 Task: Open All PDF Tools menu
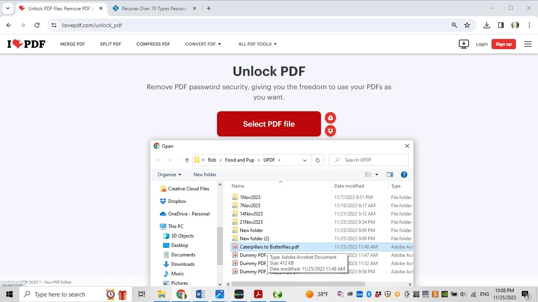pyautogui.click(x=257, y=44)
